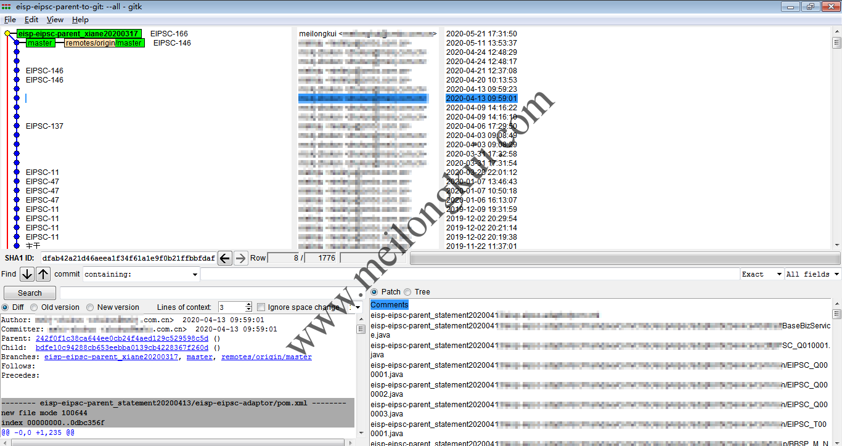Click the diff pane horizontal scrollbar
The width and height of the screenshot is (842, 446).
click(179, 442)
